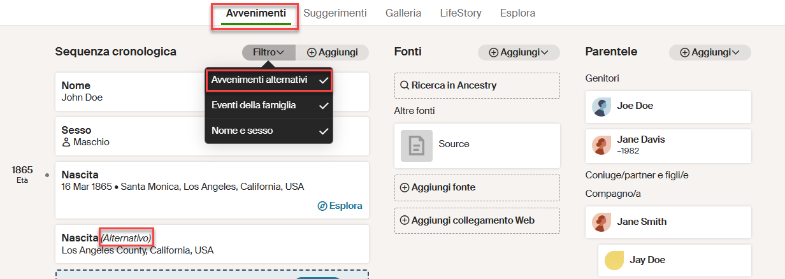
Task: Click Ricerca in Ancestry box
Action: [x=477, y=85]
